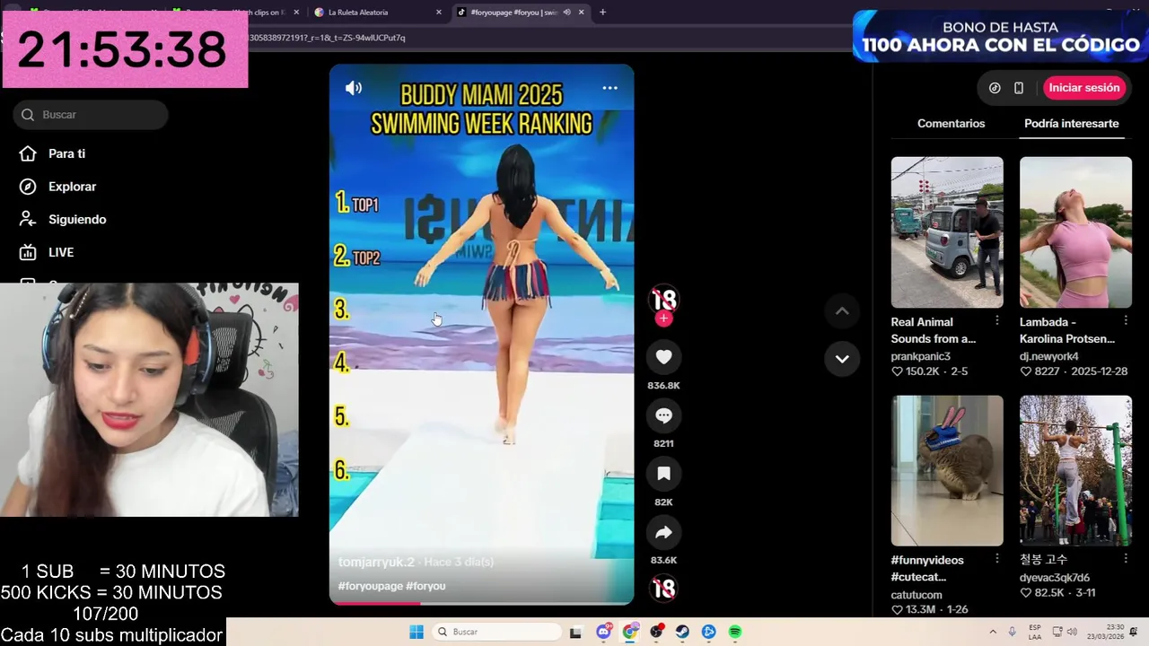Open the creator avatar beside the video

(x=663, y=300)
